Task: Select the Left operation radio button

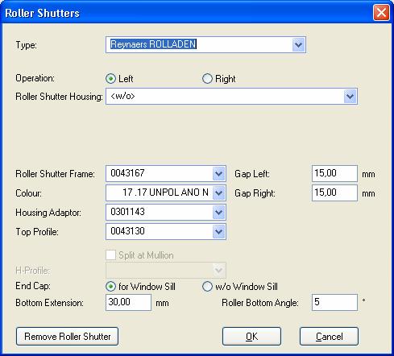Action: 110,79
